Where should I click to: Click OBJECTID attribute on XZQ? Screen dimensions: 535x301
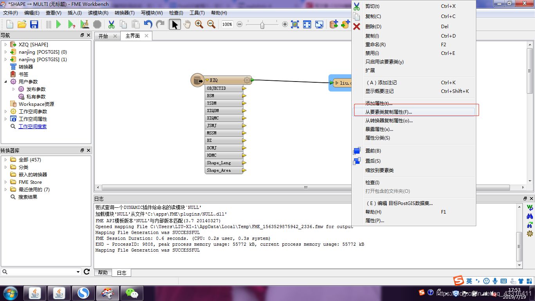point(224,89)
